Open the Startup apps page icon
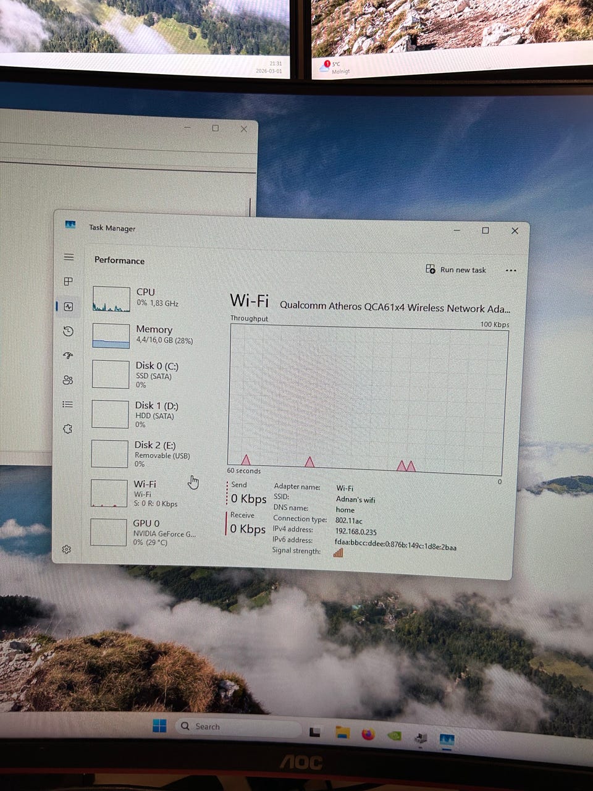 coord(68,355)
